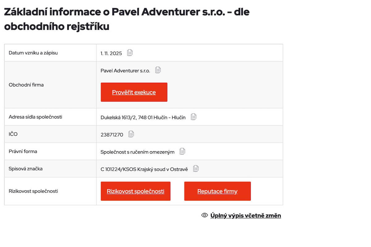The width and height of the screenshot is (371, 247).
Task: Copy the date 1. 11. 2025
Action: point(130,53)
